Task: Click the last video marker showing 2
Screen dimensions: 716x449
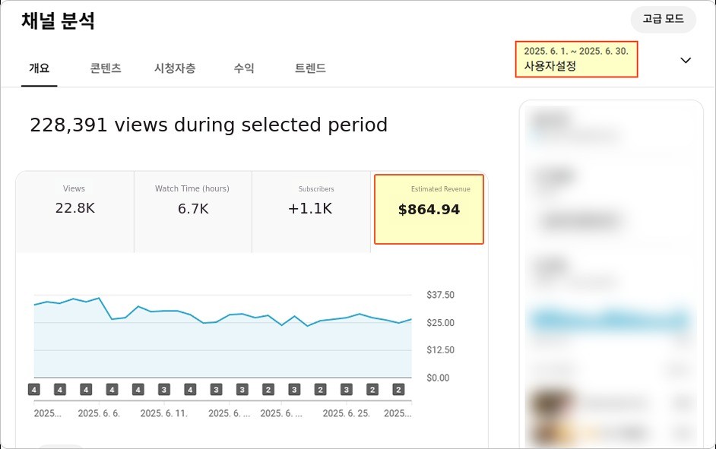Action: [x=398, y=390]
